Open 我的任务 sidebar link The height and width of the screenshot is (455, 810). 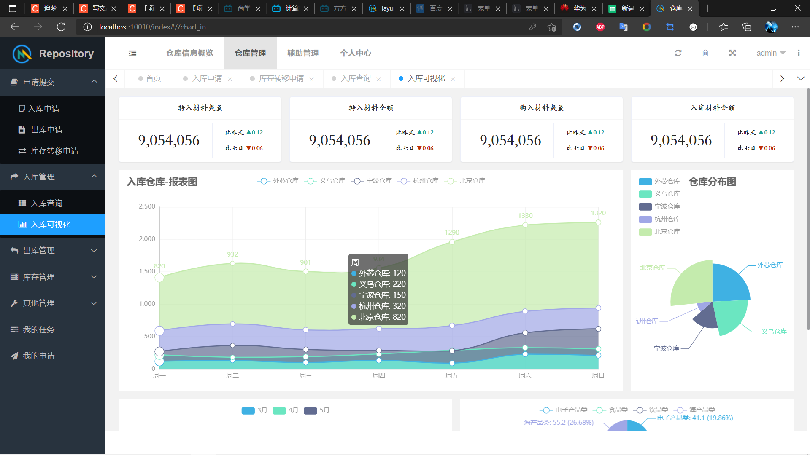click(38, 329)
